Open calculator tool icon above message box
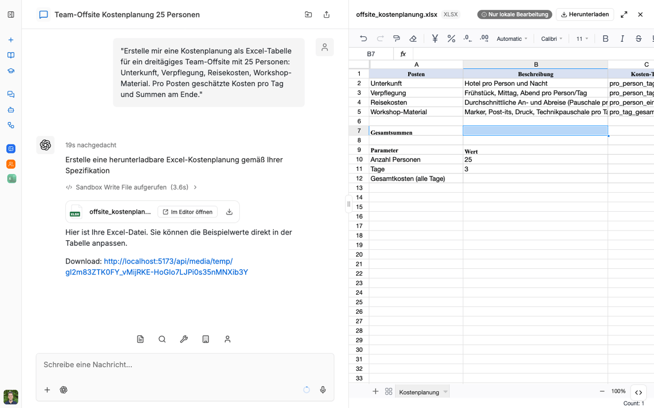The width and height of the screenshot is (654, 408). pos(206,339)
